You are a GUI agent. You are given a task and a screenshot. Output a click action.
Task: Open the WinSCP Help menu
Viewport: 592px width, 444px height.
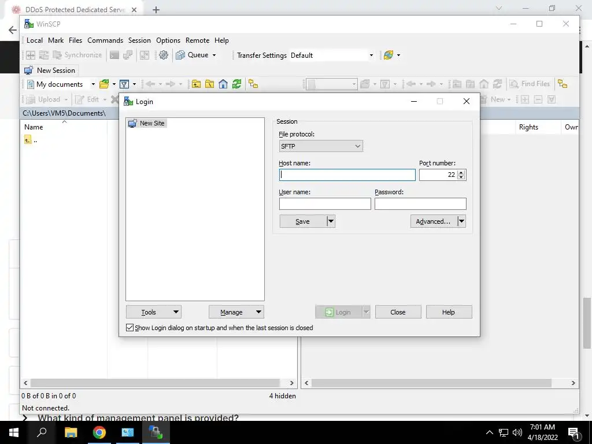pos(221,40)
